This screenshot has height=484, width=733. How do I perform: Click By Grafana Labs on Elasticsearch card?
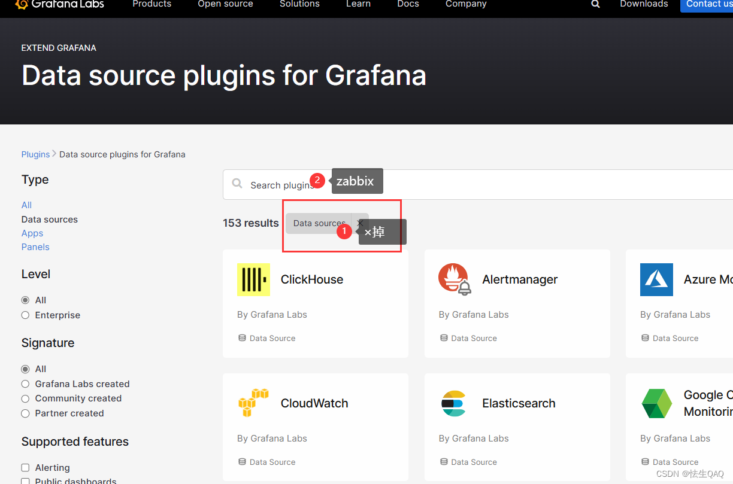[x=474, y=439]
